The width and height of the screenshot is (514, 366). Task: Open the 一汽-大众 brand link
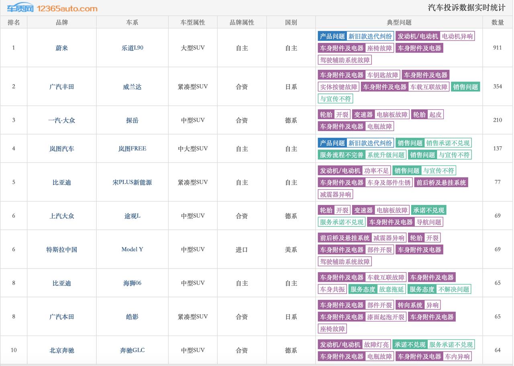click(62, 120)
